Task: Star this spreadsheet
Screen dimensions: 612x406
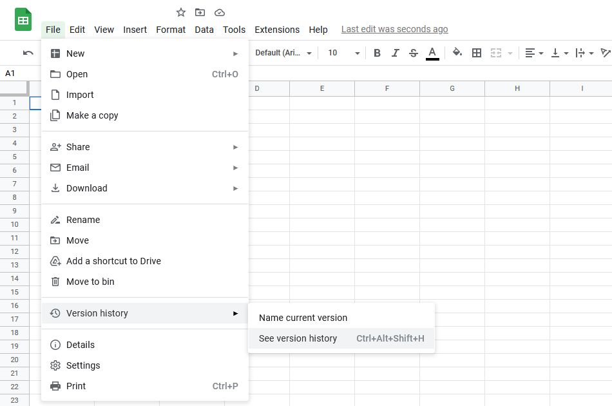Action: click(x=180, y=12)
